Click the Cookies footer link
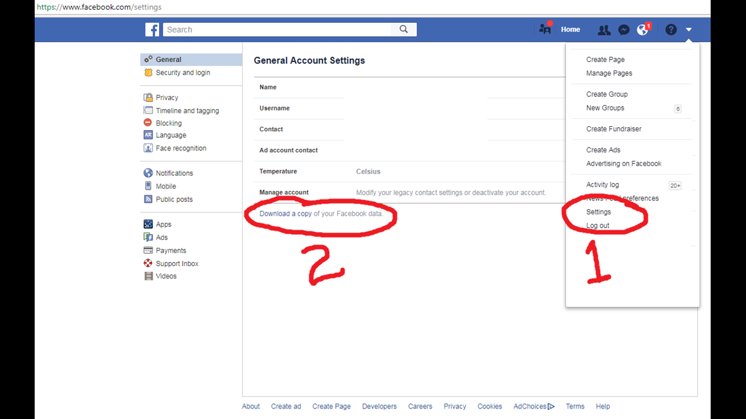Viewport: 746px width, 419px height. tap(489, 406)
